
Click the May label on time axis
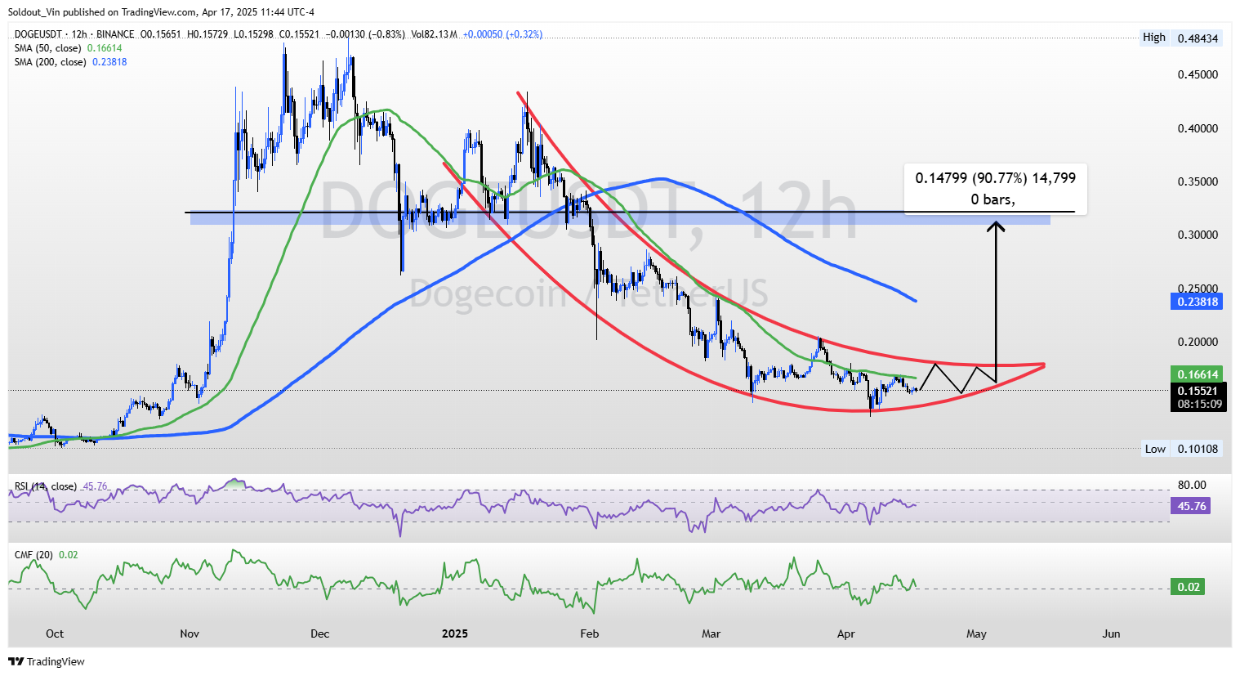(977, 633)
